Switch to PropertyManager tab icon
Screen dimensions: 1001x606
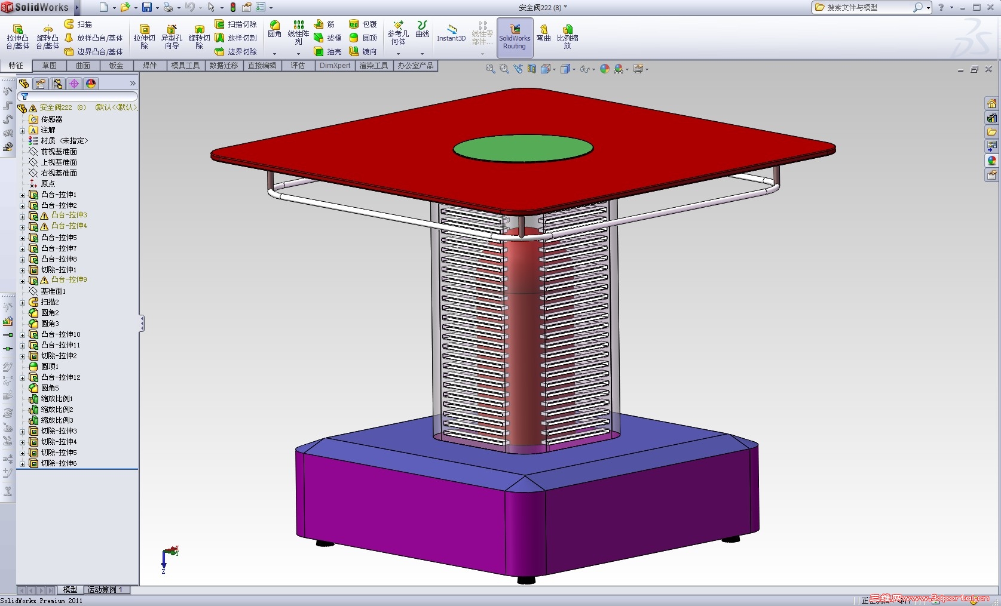[41, 84]
